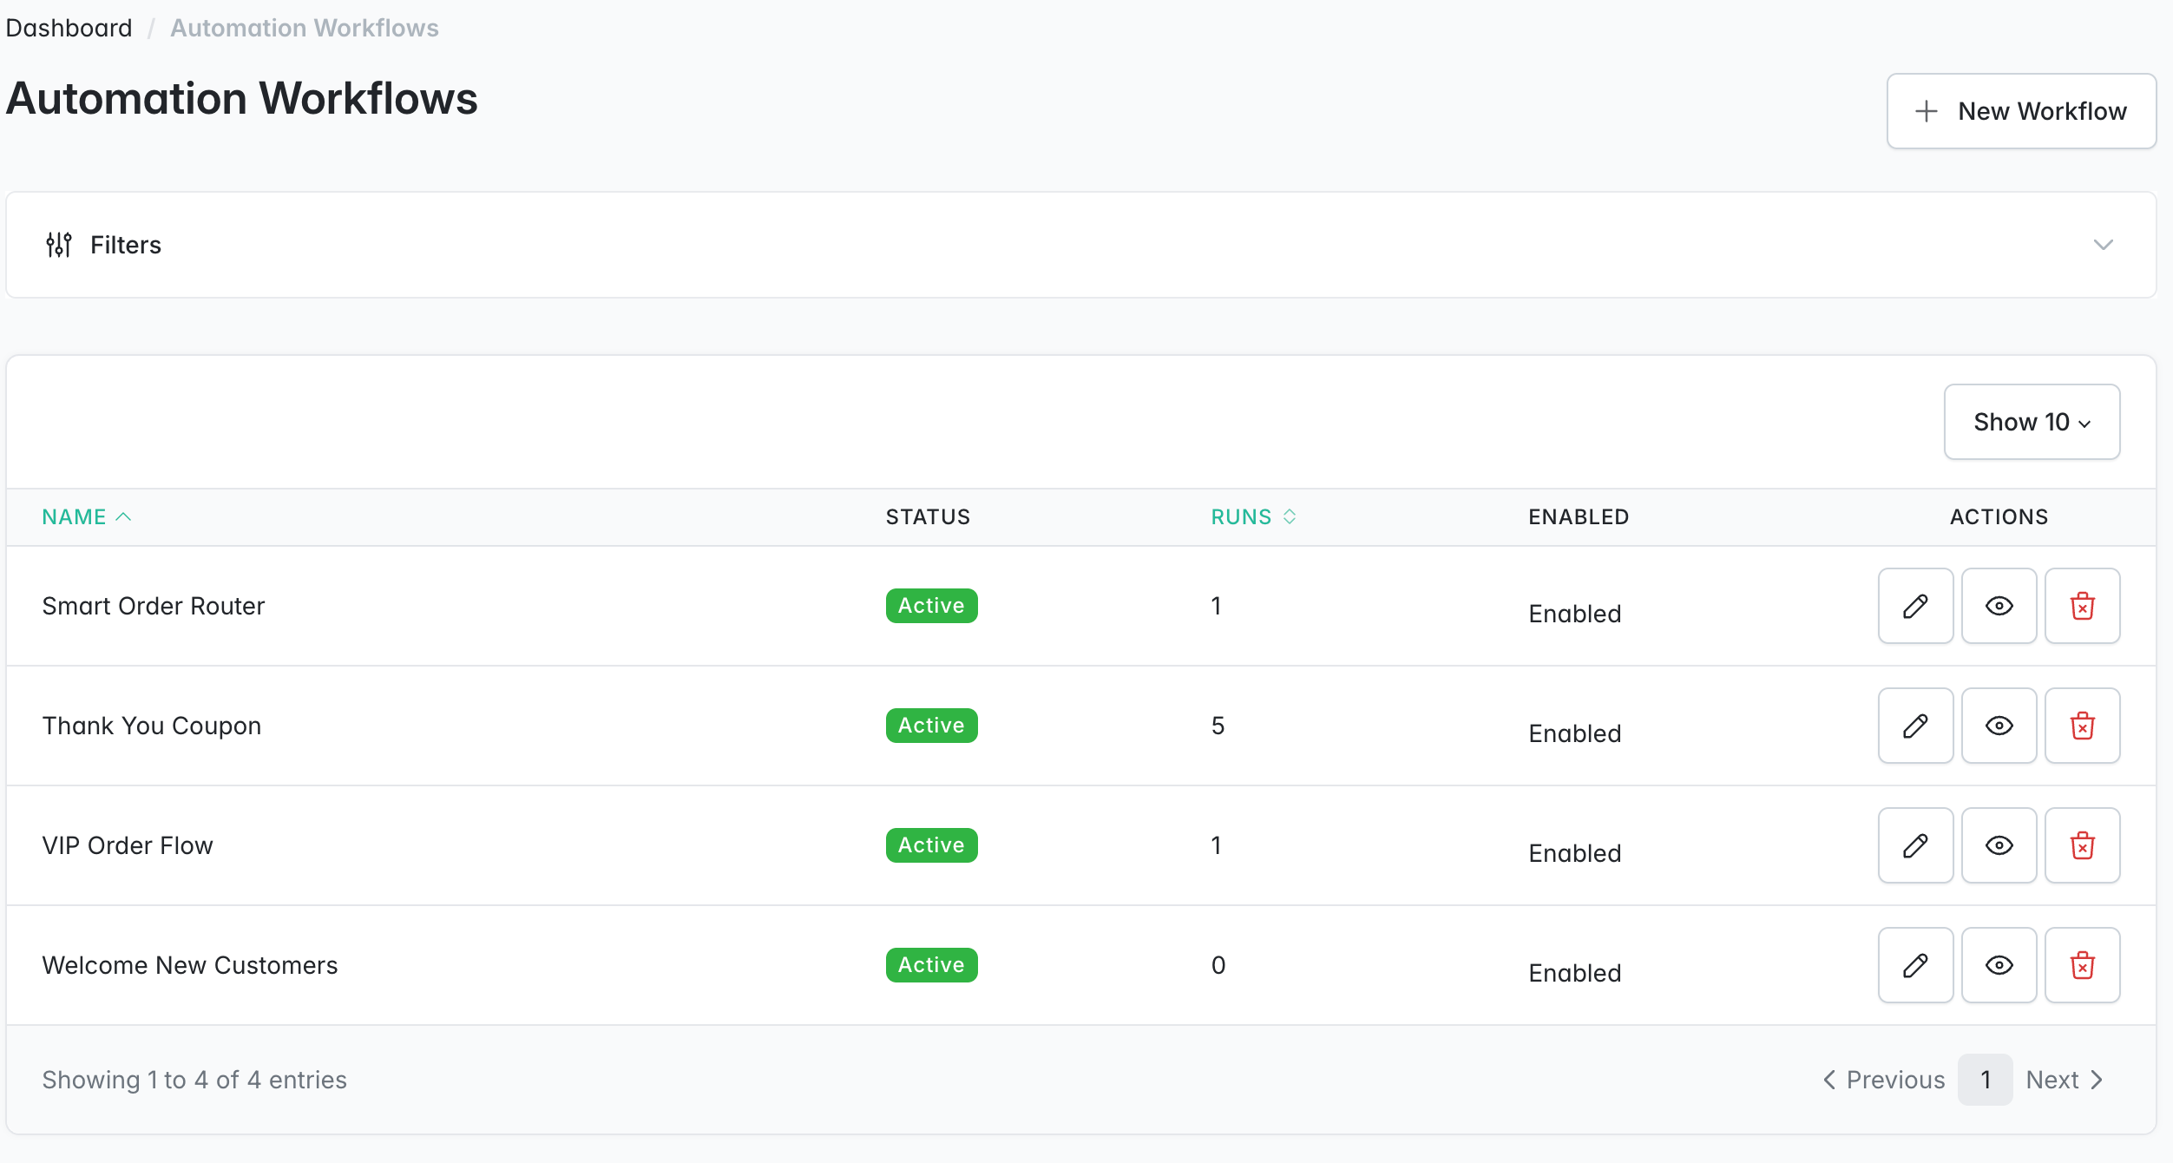Open the Show 10 entries dropdown

[2031, 423]
